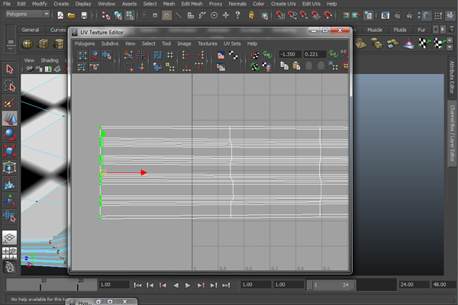Image resolution: width=458 pixels, height=305 pixels.
Task: Select the Move tool in toolbox
Action: (x=10, y=118)
